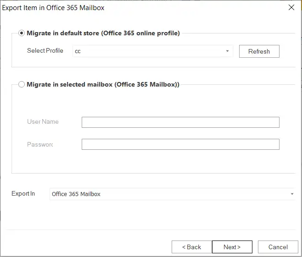Click the Refresh button

(259, 51)
